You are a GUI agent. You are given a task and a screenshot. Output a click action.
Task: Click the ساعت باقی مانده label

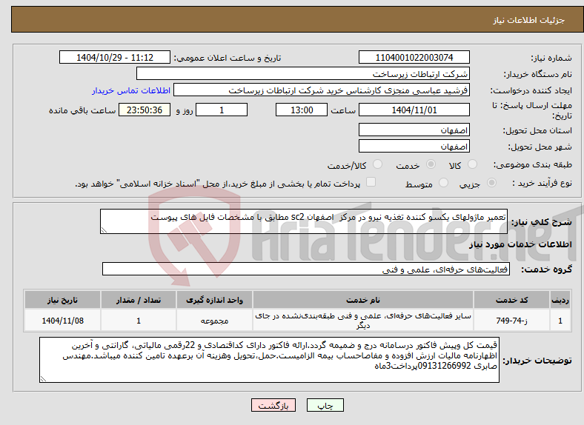82,110
